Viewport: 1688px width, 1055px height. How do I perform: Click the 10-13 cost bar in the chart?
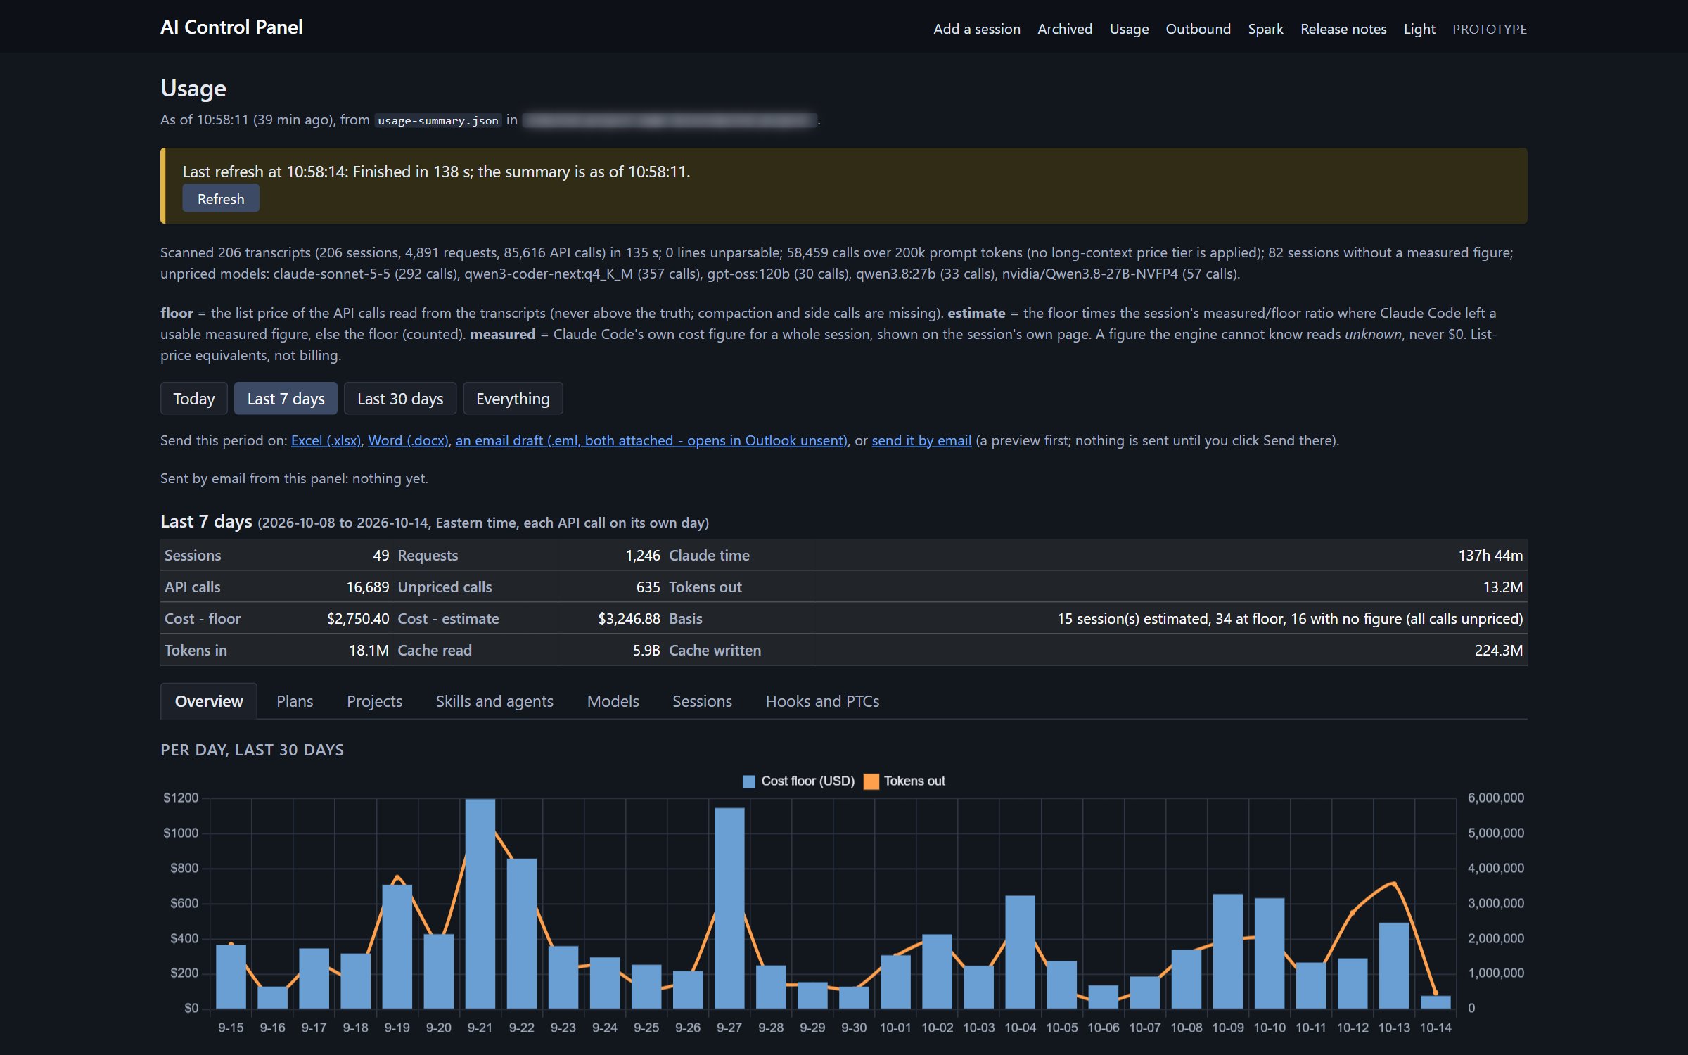pyautogui.click(x=1394, y=966)
